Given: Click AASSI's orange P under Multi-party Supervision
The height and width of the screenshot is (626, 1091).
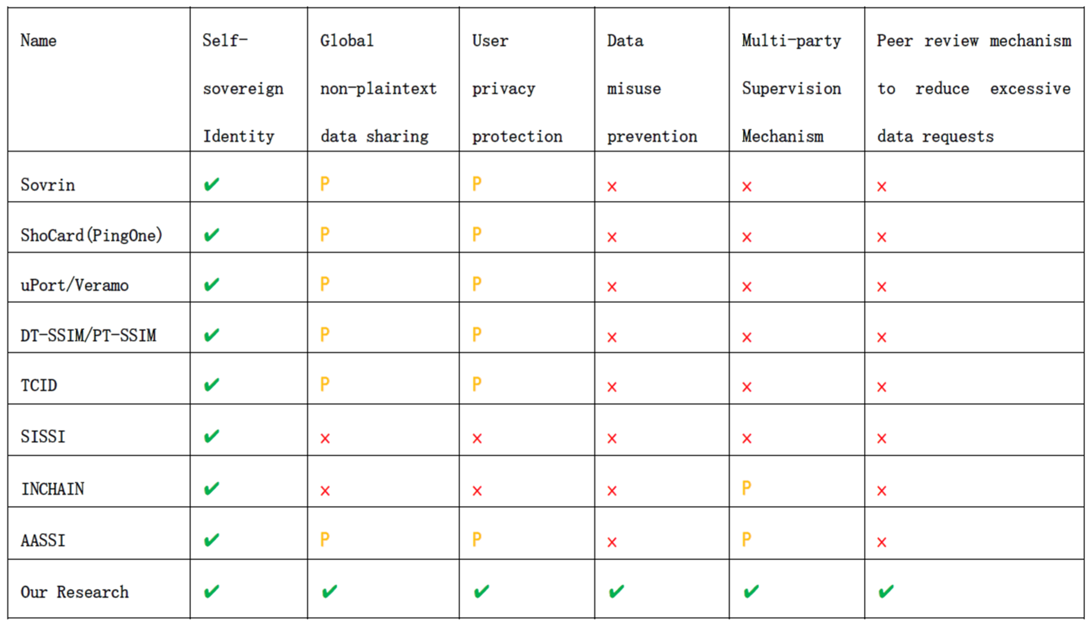Looking at the screenshot, I should (x=746, y=539).
